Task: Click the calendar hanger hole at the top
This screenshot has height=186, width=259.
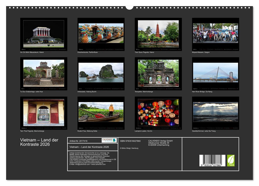Action: click(129, 7)
